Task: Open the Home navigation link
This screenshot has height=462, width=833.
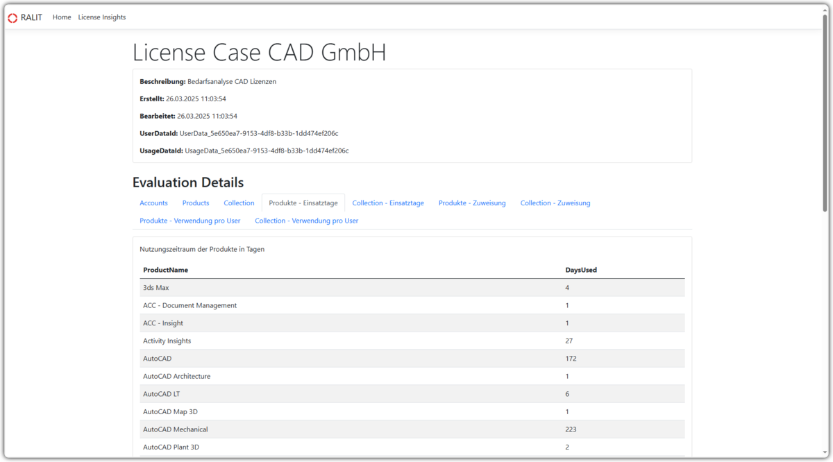Action: [62, 17]
